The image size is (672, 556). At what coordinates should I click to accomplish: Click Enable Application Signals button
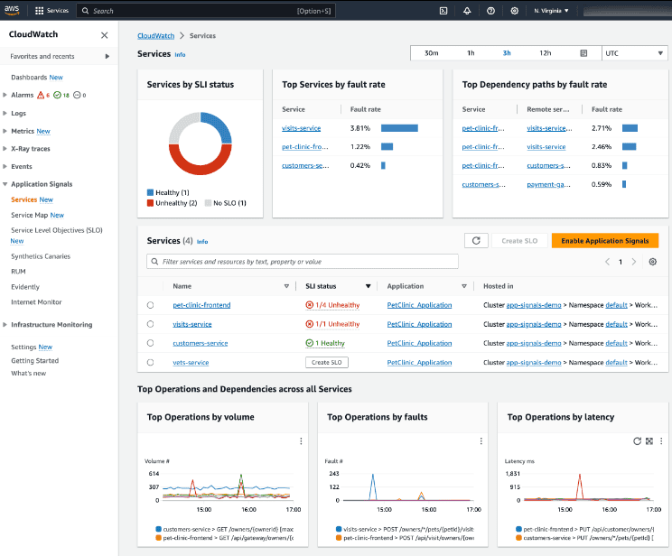point(605,241)
